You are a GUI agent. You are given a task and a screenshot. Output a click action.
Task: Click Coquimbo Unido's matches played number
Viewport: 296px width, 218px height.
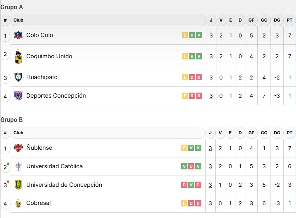pos(211,56)
